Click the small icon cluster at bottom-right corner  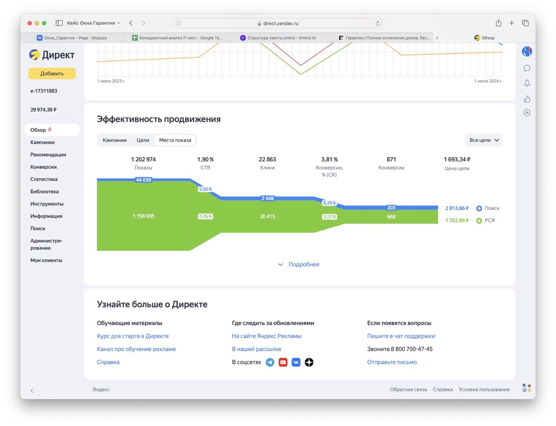527,388
